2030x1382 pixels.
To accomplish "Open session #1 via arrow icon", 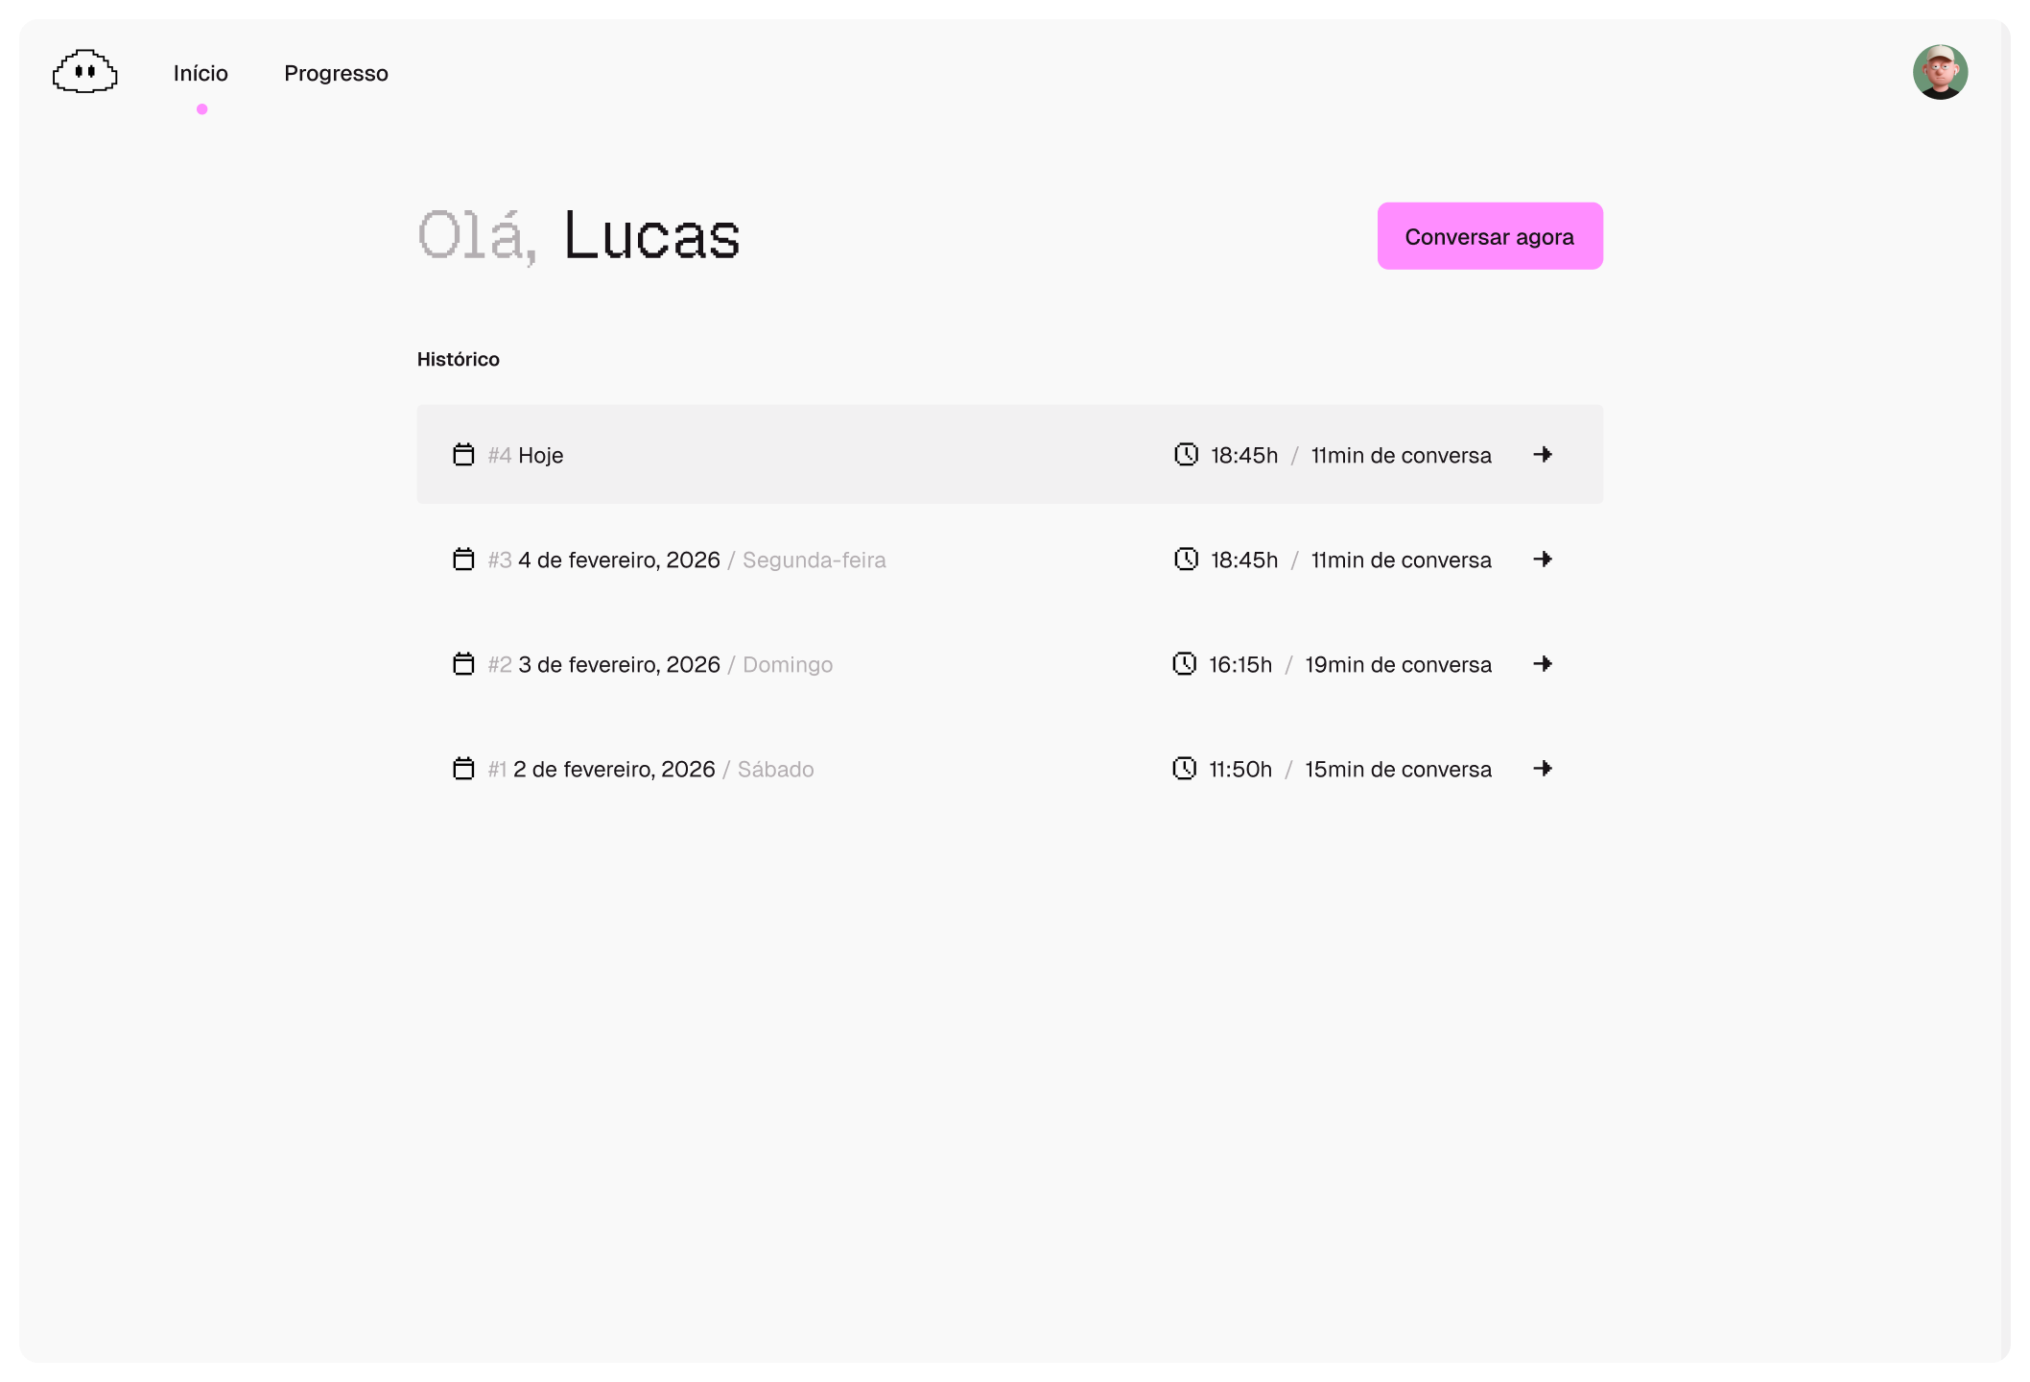I will point(1543,768).
